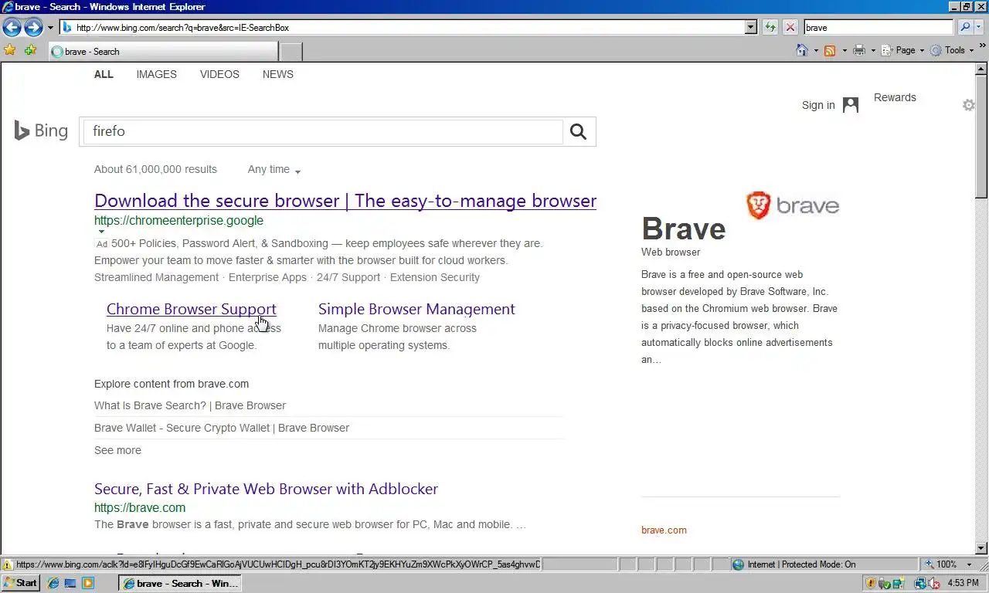The image size is (989, 593).
Task: Open the search provider dropdown arrow
Action: pyautogui.click(x=980, y=28)
